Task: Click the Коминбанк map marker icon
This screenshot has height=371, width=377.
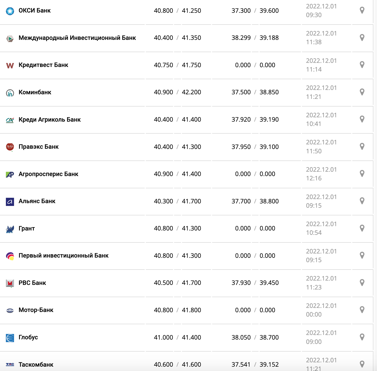Action: pyautogui.click(x=362, y=92)
